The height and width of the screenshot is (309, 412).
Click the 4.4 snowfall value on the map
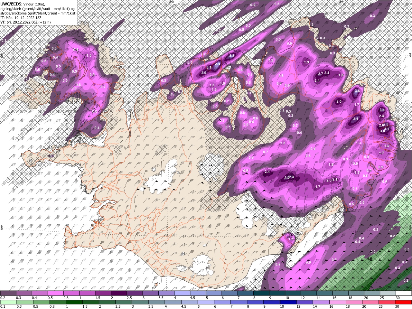[x=218, y=64]
